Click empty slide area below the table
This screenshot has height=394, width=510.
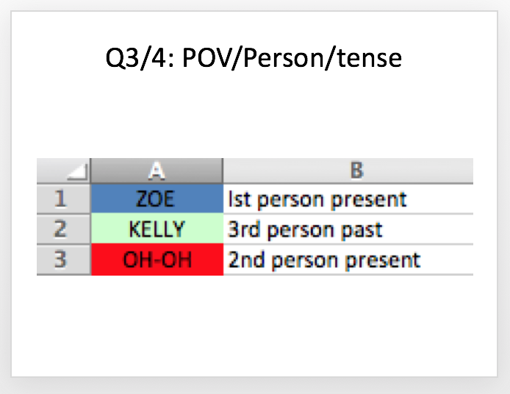click(x=254, y=326)
